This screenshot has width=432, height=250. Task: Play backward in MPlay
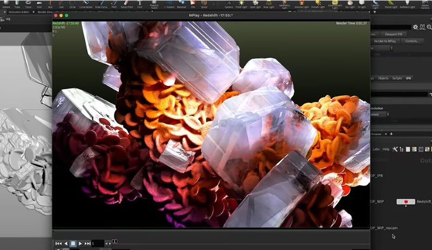66,244
